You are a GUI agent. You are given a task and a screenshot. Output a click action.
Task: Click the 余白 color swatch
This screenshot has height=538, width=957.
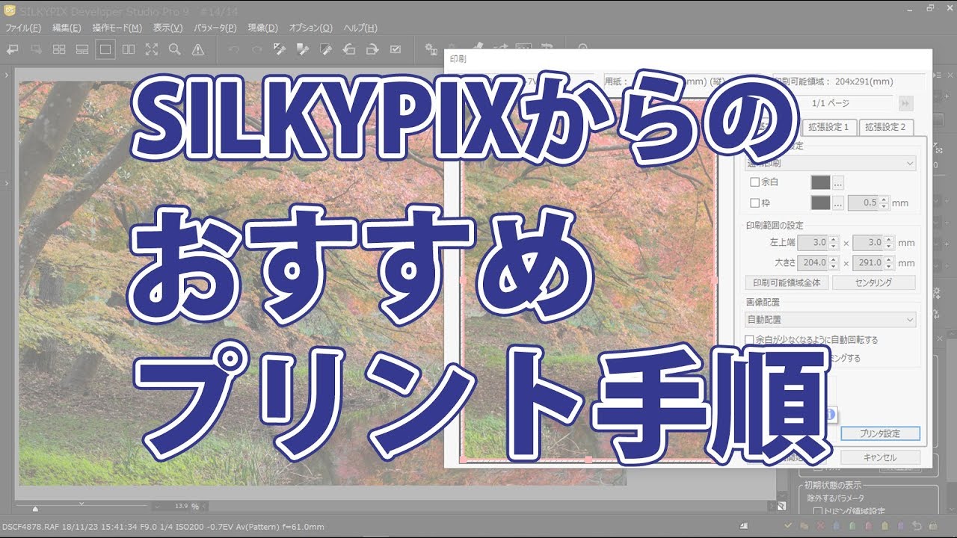click(821, 182)
